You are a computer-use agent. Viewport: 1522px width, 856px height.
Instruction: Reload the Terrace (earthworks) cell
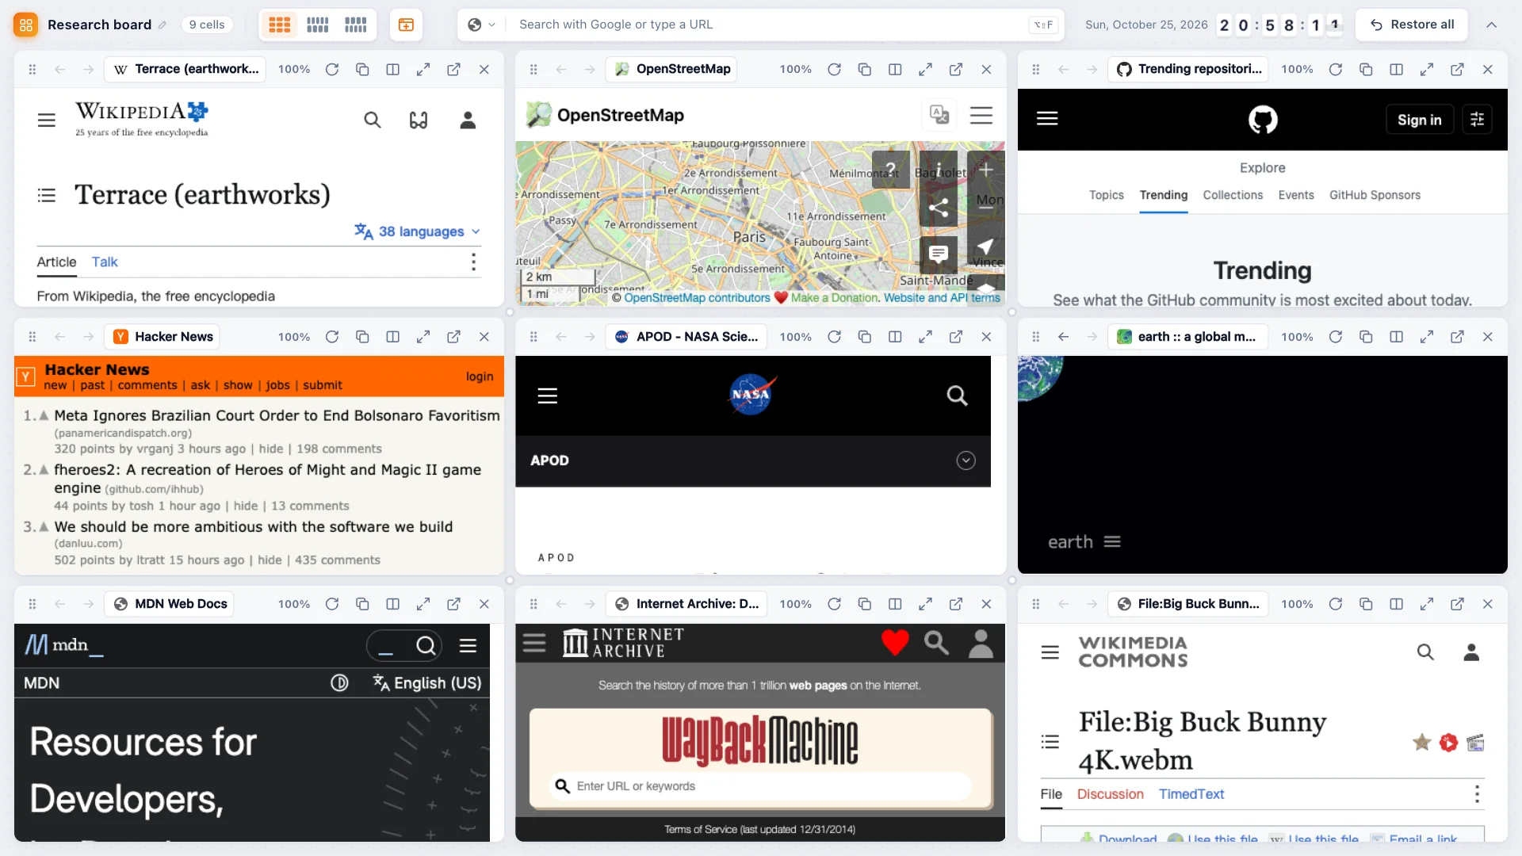pos(332,70)
